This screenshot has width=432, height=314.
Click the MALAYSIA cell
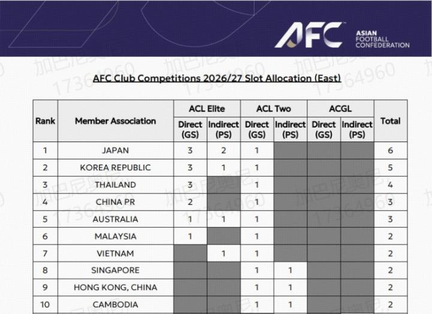[x=115, y=236]
